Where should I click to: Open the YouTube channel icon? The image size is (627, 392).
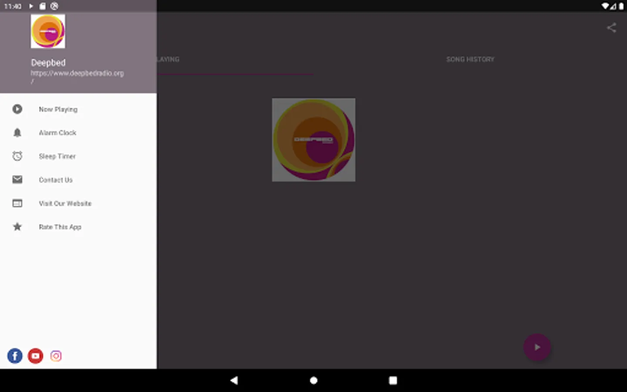(35, 356)
